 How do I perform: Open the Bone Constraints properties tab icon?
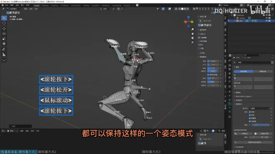click(230, 112)
